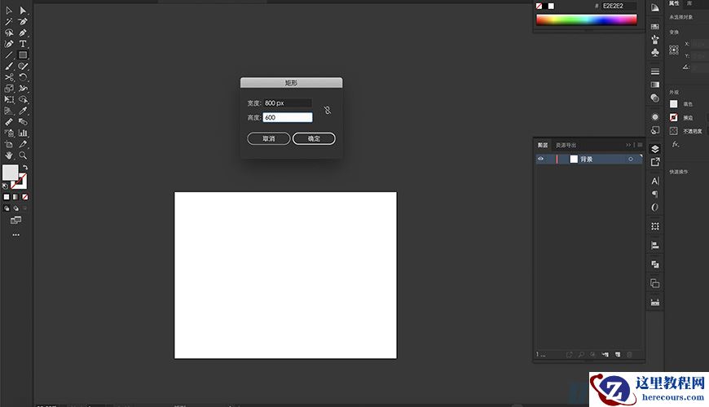Image resolution: width=709 pixels, height=407 pixels.
Task: Click the 背景 layer target circle
Action: (x=631, y=159)
